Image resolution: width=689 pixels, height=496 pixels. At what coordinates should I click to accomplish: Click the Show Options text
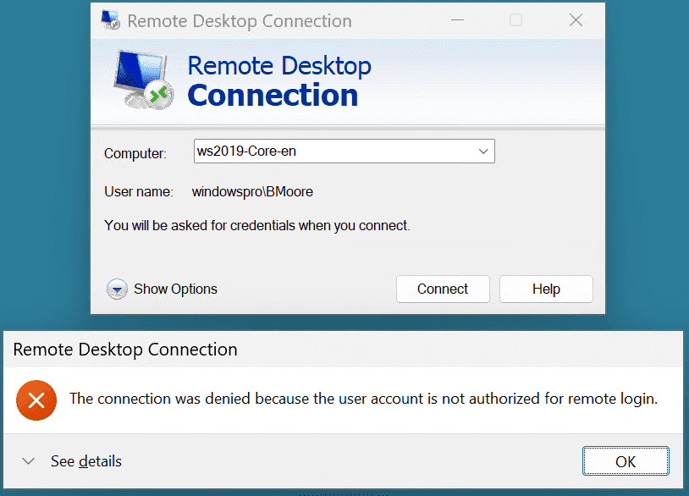click(175, 289)
